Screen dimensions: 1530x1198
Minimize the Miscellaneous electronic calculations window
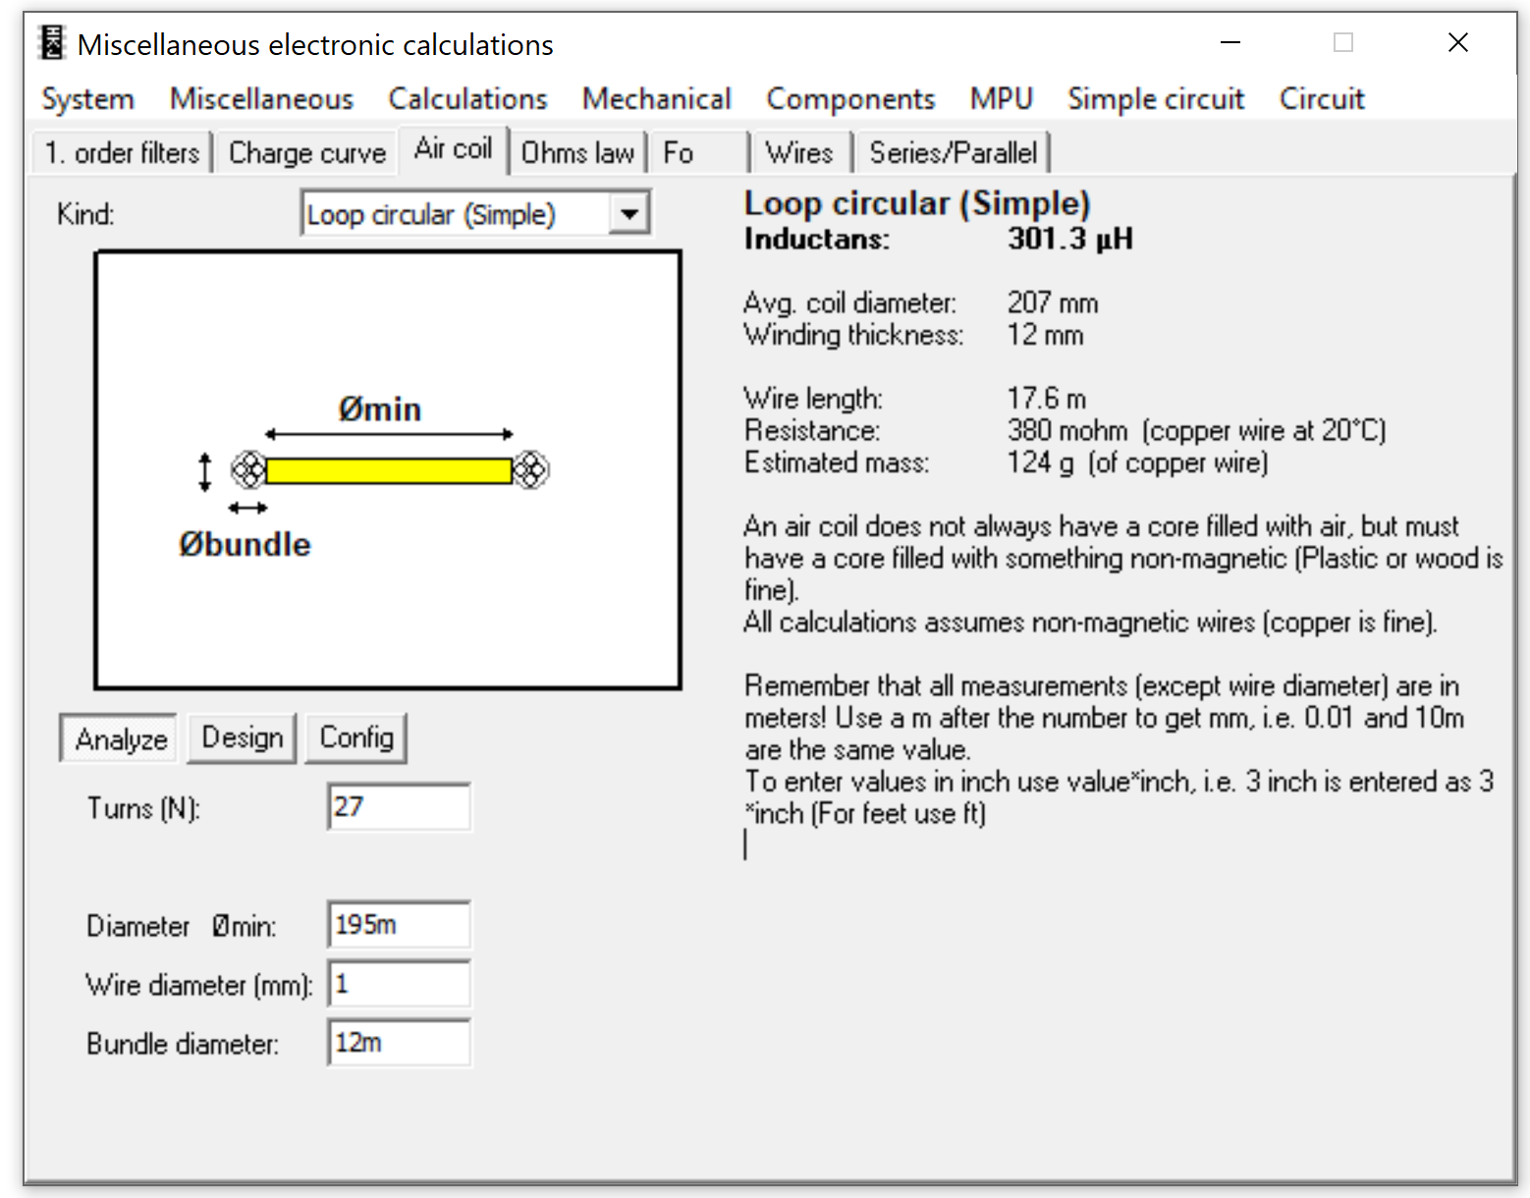pos(1230,43)
